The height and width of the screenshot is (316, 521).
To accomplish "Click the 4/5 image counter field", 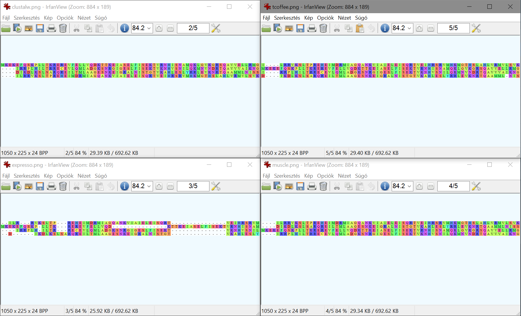I will point(453,186).
